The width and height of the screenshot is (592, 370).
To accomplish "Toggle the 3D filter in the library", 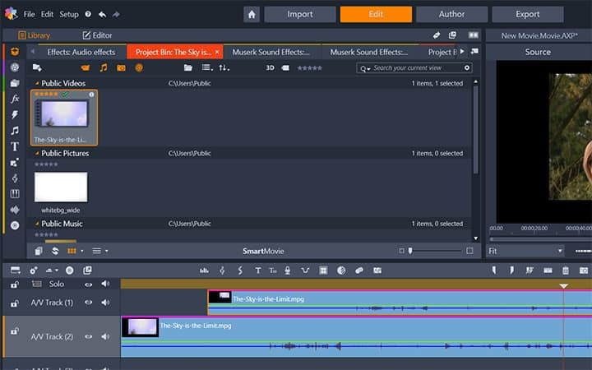I will pos(270,68).
